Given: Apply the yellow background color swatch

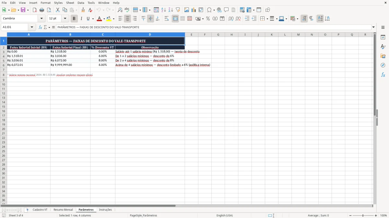Looking at the screenshot, I should click(109, 19).
